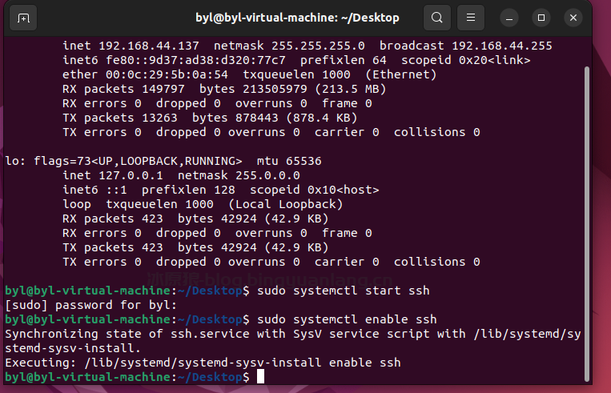The height and width of the screenshot is (393, 611).
Task: Maximize the terminal window
Action: point(542,18)
